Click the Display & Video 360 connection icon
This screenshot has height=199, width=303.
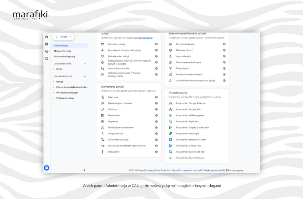pyautogui.click(x=170, y=127)
